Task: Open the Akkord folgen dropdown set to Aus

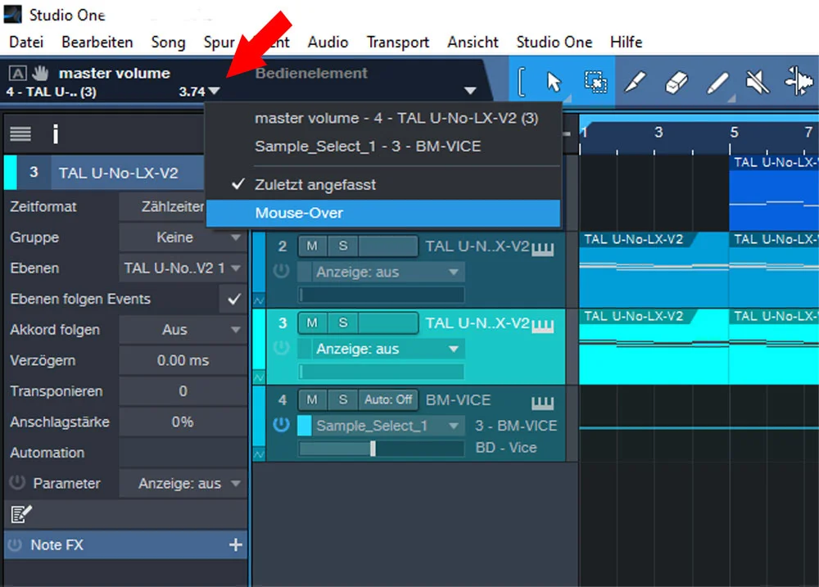Action: [x=183, y=330]
